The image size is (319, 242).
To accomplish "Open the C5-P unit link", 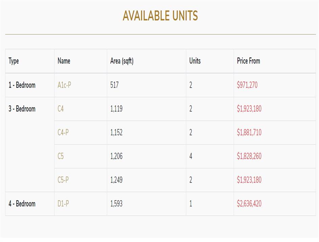I will (63, 180).
